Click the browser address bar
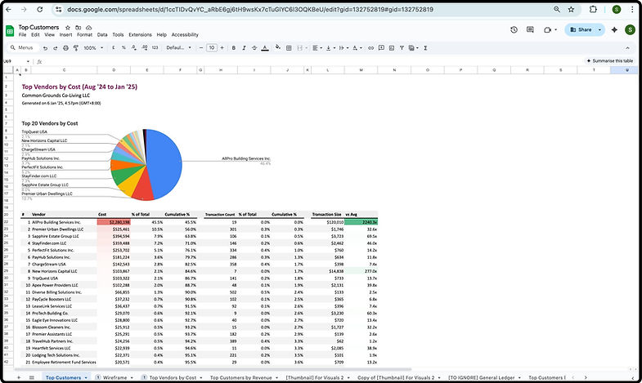The image size is (642, 383). pyautogui.click(x=307, y=10)
